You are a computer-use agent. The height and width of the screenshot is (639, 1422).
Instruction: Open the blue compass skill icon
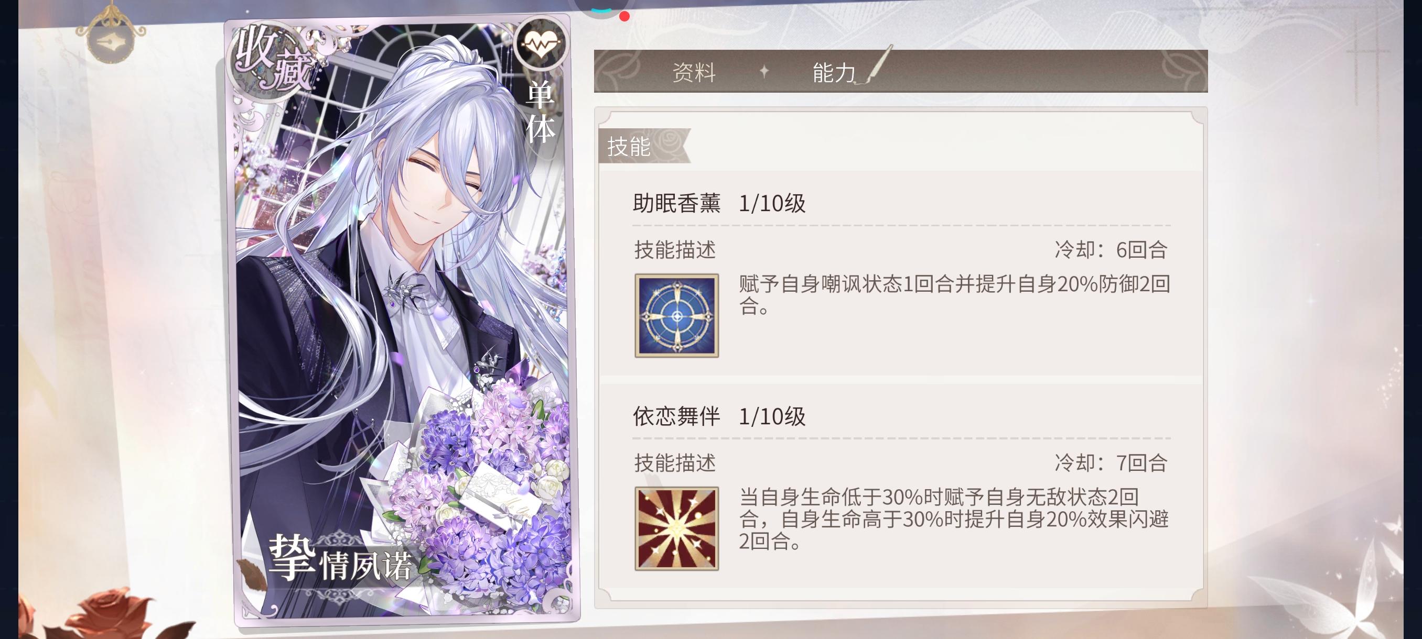click(x=676, y=315)
